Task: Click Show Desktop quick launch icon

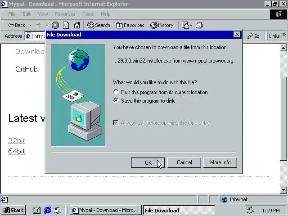Action: click(37, 210)
